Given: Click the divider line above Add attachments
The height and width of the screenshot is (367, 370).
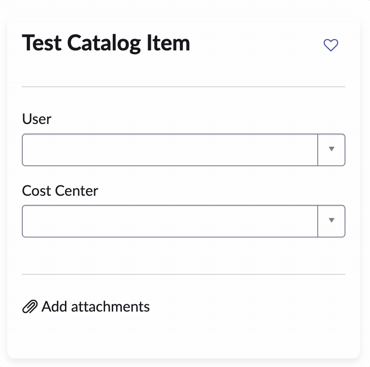Looking at the screenshot, I should pos(184,274).
